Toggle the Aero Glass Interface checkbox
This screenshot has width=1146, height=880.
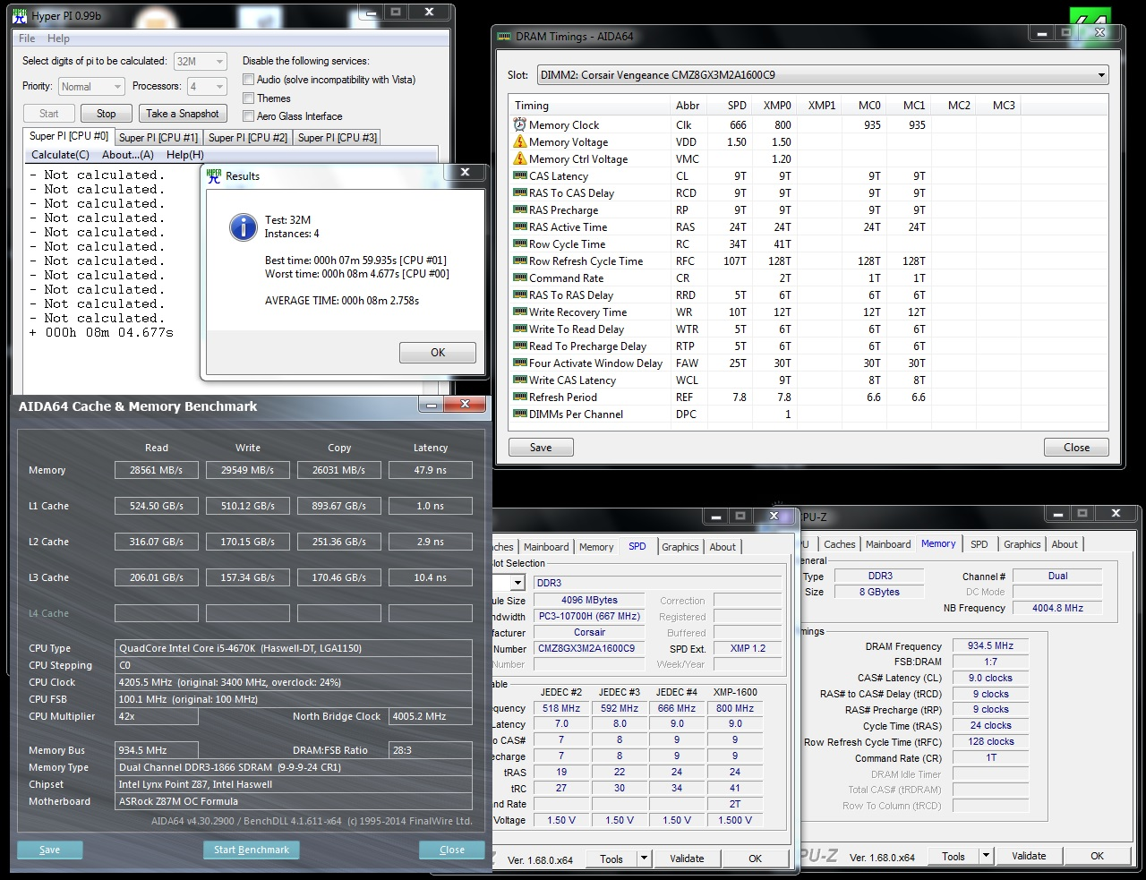(x=248, y=116)
